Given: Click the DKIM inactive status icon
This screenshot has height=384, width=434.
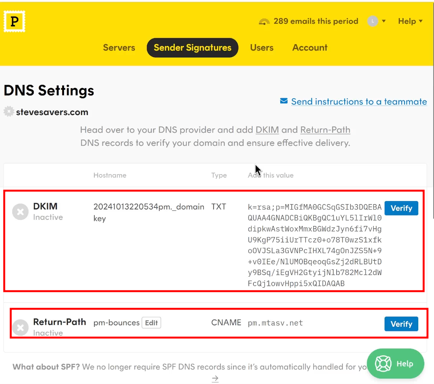Looking at the screenshot, I should point(20,212).
